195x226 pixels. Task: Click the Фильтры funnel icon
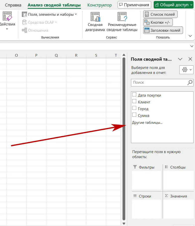(x=135, y=167)
